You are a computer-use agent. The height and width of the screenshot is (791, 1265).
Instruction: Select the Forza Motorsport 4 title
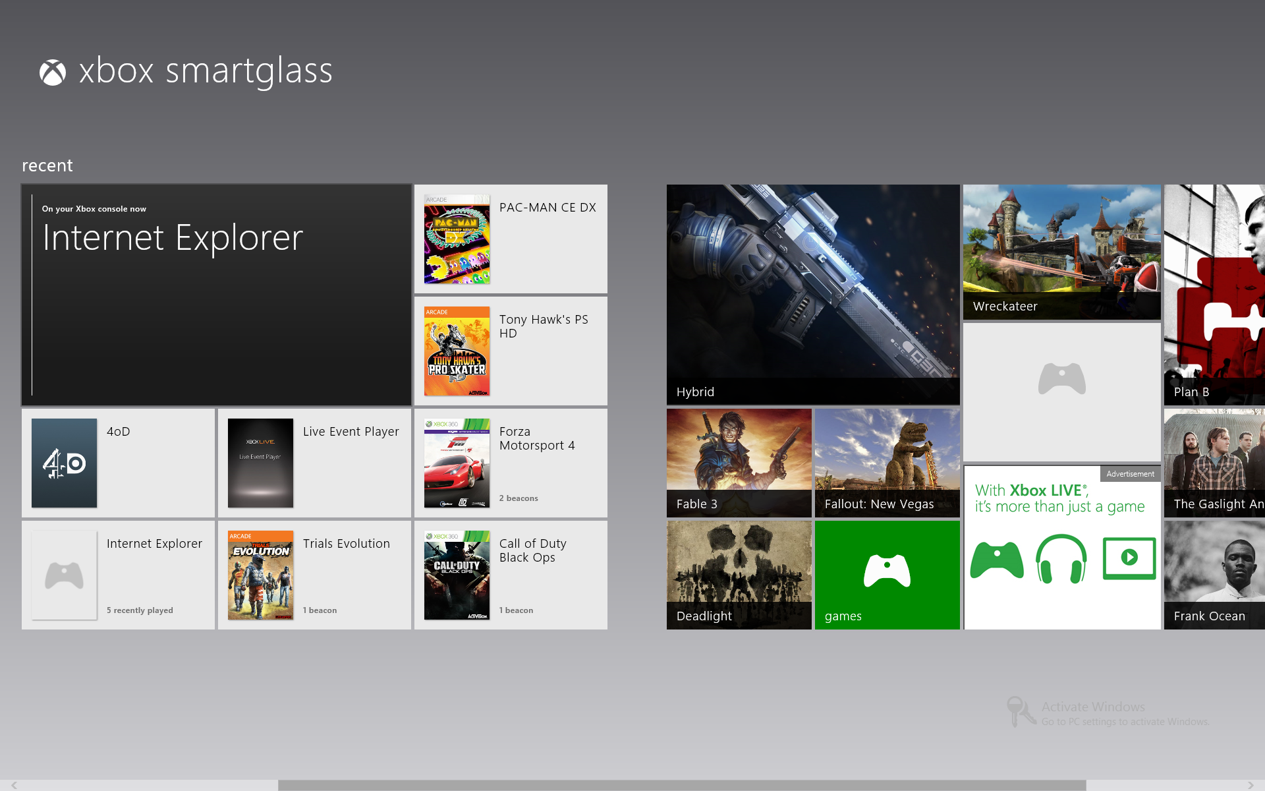point(537,438)
